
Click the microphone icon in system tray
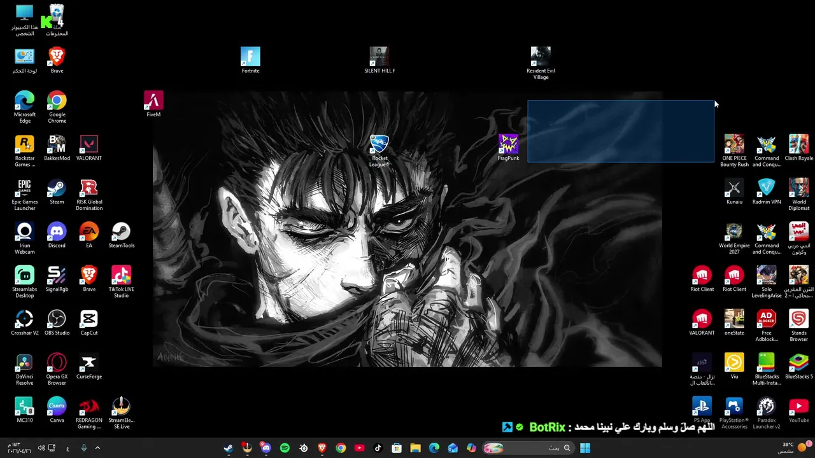point(83,448)
